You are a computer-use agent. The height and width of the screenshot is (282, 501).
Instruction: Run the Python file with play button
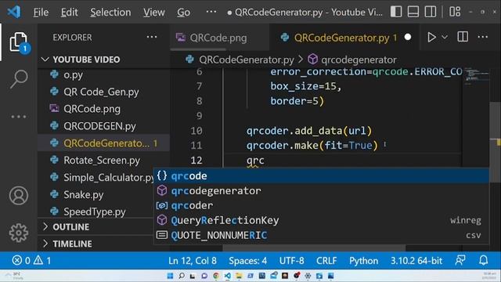point(431,38)
